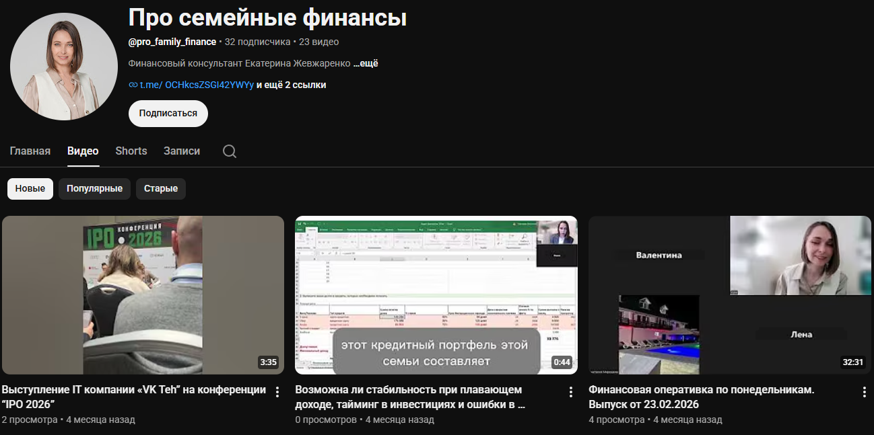Click the channel avatar picture
The image size is (874, 435).
(64, 67)
